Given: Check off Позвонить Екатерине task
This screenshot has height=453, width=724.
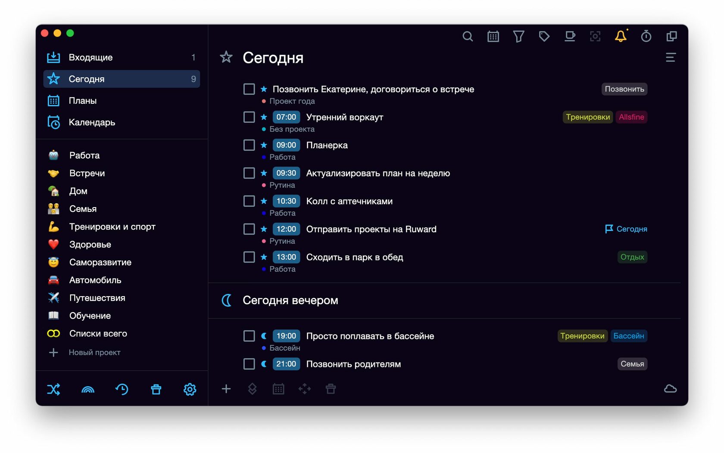Looking at the screenshot, I should [x=249, y=89].
